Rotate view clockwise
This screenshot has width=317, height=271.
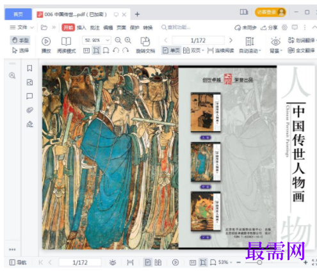(x=126, y=50)
